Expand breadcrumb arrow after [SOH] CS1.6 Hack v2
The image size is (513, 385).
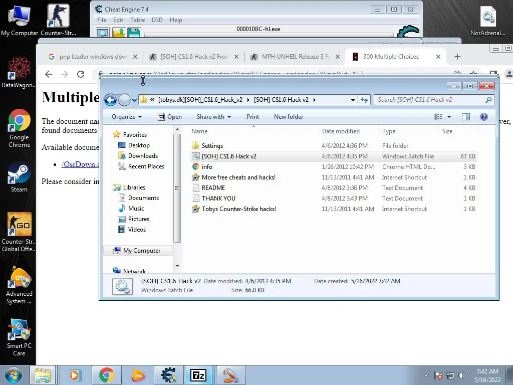tap(315, 100)
